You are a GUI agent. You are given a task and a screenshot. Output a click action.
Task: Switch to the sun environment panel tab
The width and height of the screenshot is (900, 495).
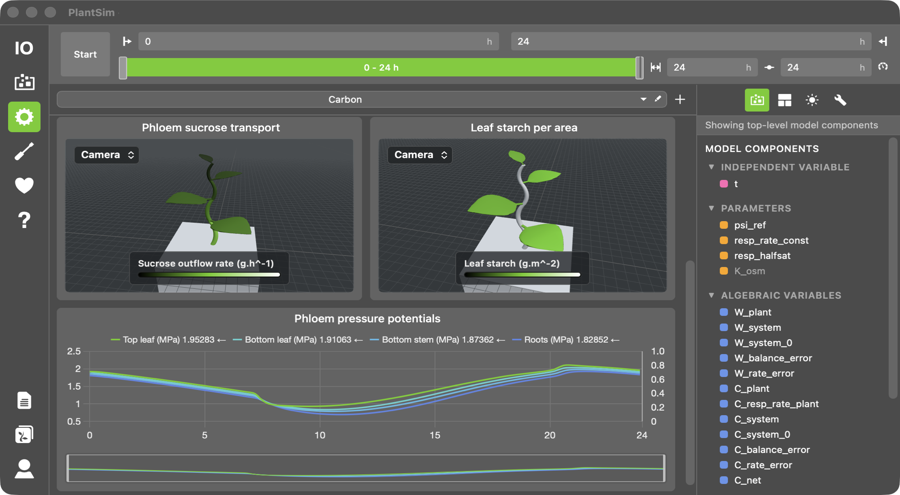[x=812, y=100]
